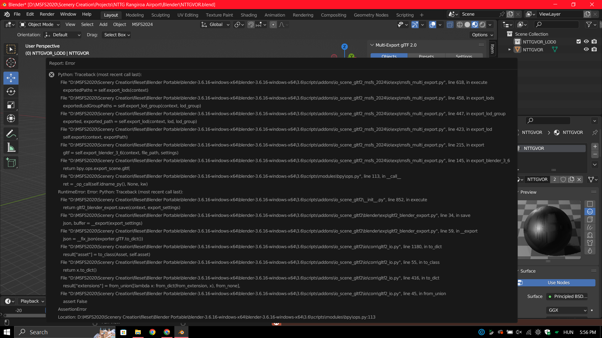The image size is (602, 338).
Task: Select the Rotate tool
Action: coord(11,91)
